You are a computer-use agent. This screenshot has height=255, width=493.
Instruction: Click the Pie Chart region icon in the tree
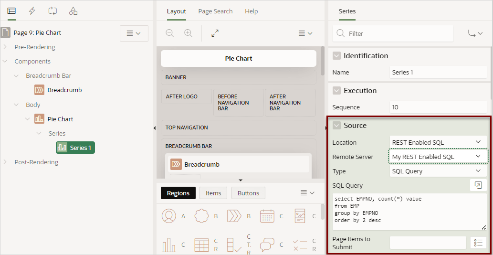click(39, 119)
